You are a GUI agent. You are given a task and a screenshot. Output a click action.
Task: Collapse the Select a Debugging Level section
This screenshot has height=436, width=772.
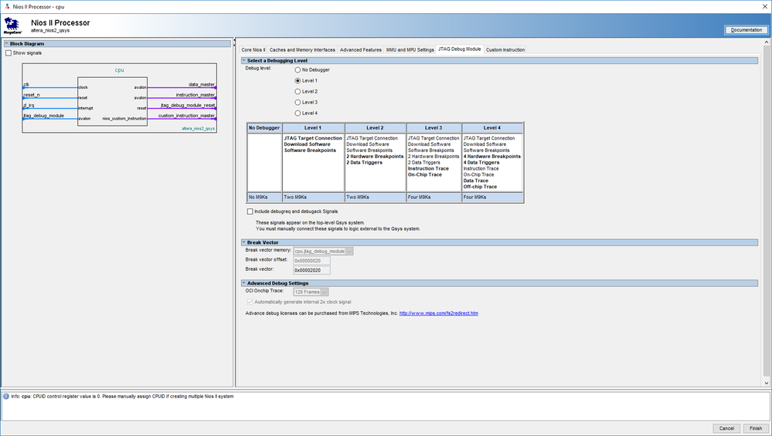tap(243, 60)
